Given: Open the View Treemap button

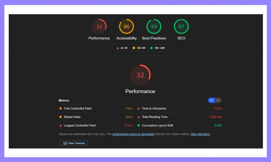Looking at the screenshot, I should 74,143.
